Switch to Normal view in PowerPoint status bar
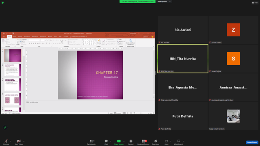The width and height of the screenshot is (260, 146). (124, 113)
